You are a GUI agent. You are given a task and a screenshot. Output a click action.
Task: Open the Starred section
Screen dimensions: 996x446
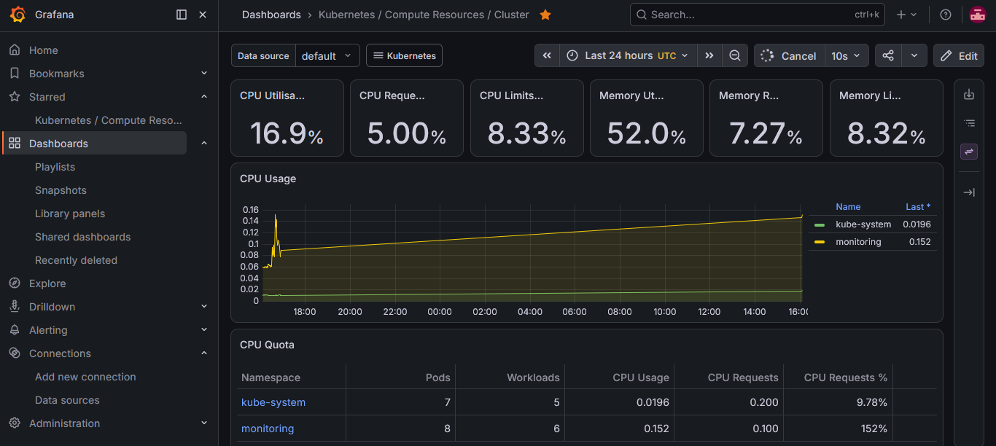coord(47,97)
